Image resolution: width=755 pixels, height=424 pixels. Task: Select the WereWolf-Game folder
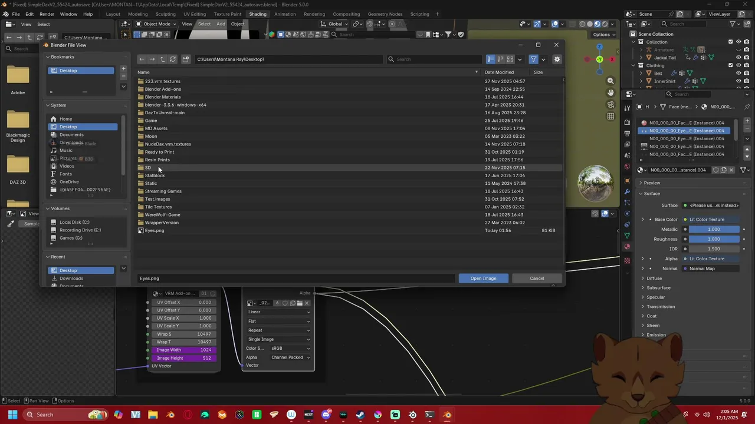pos(162,214)
